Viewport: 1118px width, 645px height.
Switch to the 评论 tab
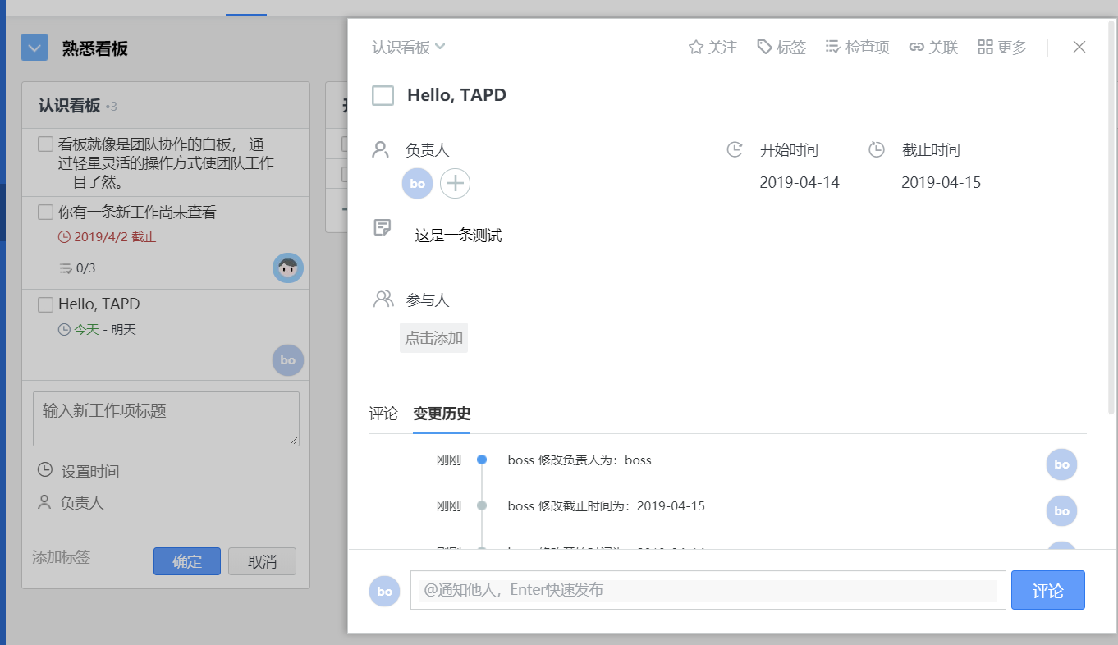coord(385,414)
